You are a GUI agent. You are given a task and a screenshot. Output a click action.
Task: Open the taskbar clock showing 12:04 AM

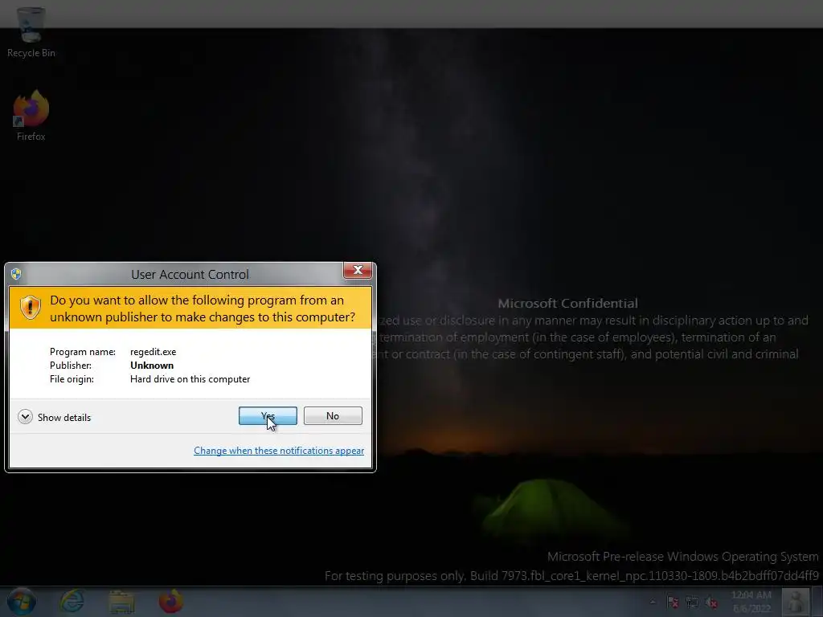click(x=751, y=602)
